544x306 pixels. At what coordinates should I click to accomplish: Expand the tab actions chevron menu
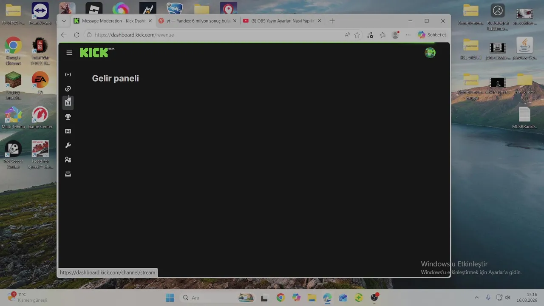[64, 21]
